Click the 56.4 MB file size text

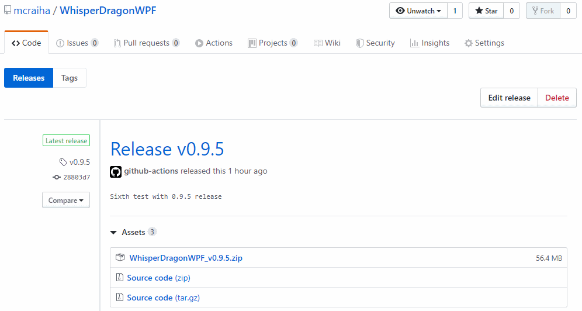tap(549, 258)
